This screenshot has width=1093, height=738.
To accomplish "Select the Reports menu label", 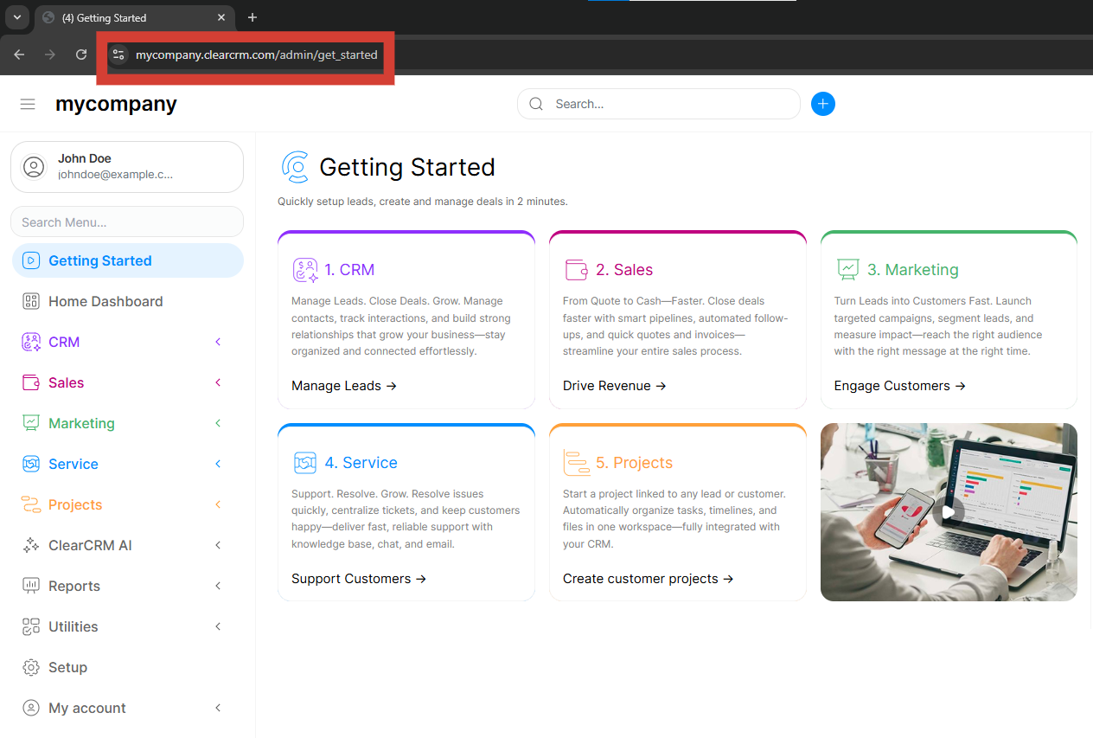I will coord(74,586).
